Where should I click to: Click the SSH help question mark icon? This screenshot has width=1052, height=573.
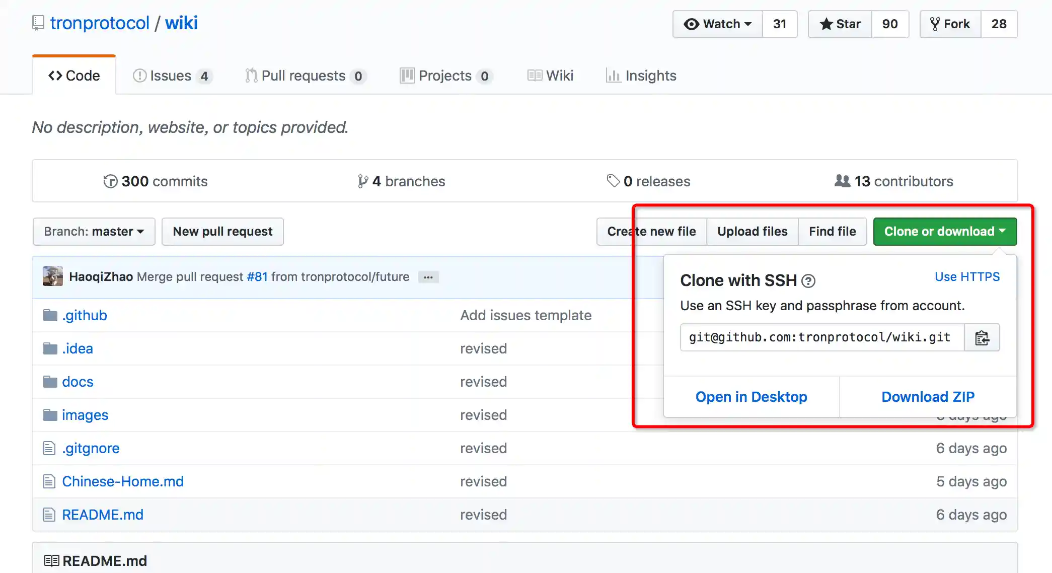pos(808,281)
